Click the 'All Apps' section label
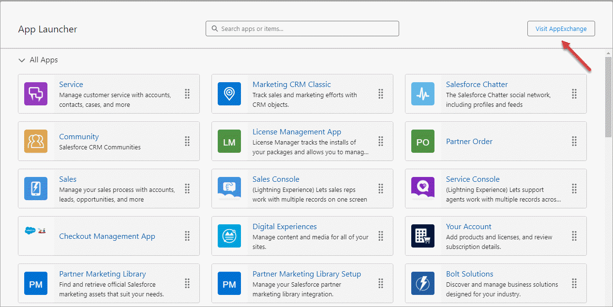Screen dimensions: 613x307 pyautogui.click(x=44, y=60)
